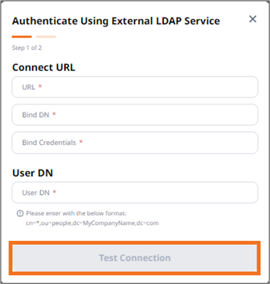Click the Connect URL section heading
This screenshot has height=284, width=270.
[44, 67]
